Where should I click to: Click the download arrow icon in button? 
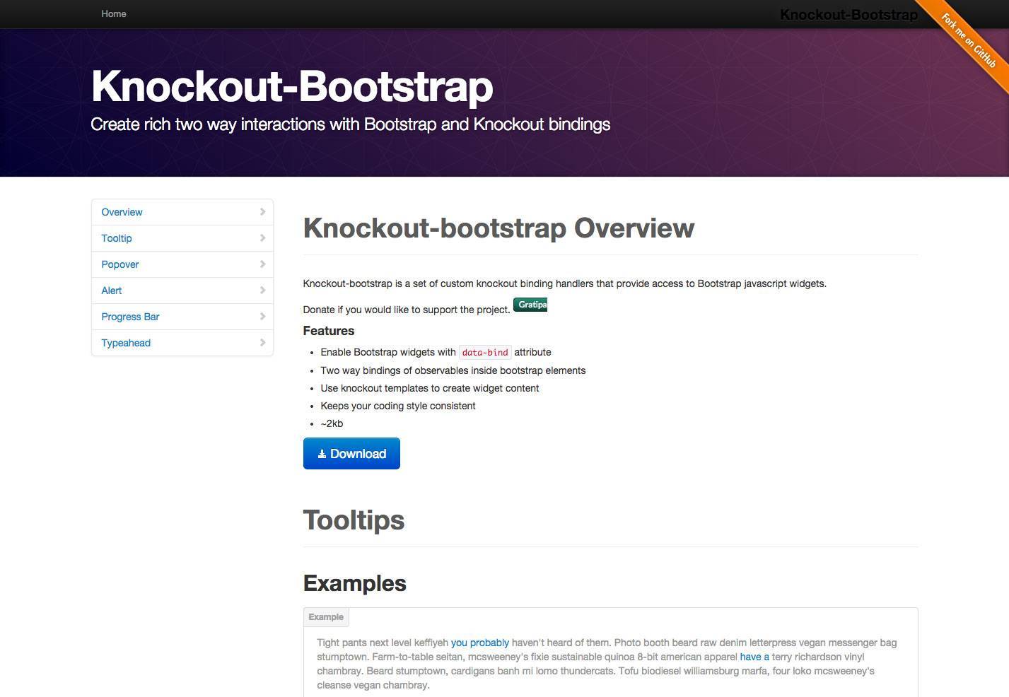tap(322, 454)
